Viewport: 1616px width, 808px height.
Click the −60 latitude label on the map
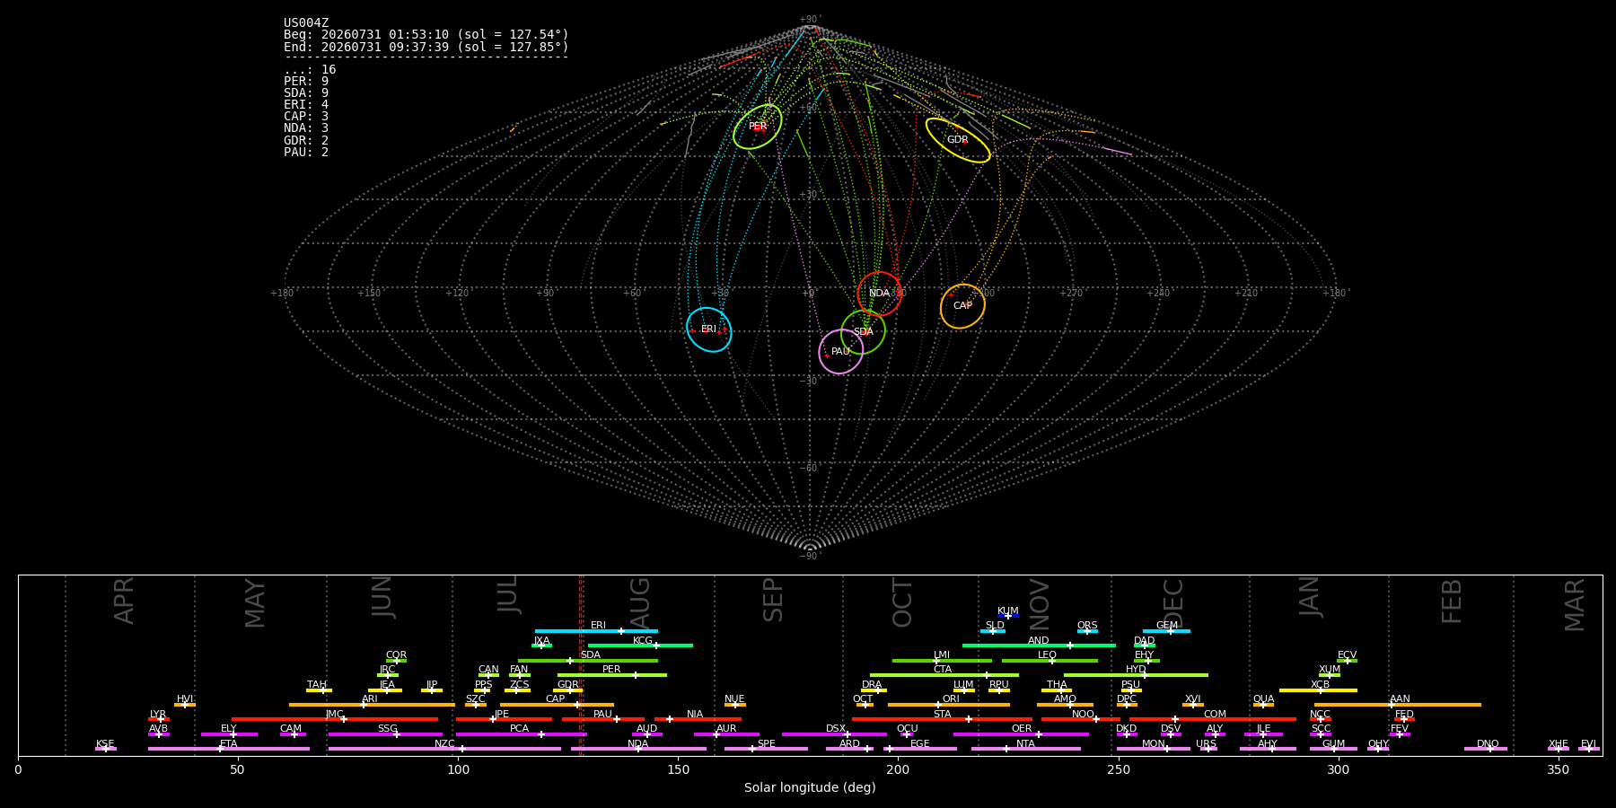click(x=810, y=469)
